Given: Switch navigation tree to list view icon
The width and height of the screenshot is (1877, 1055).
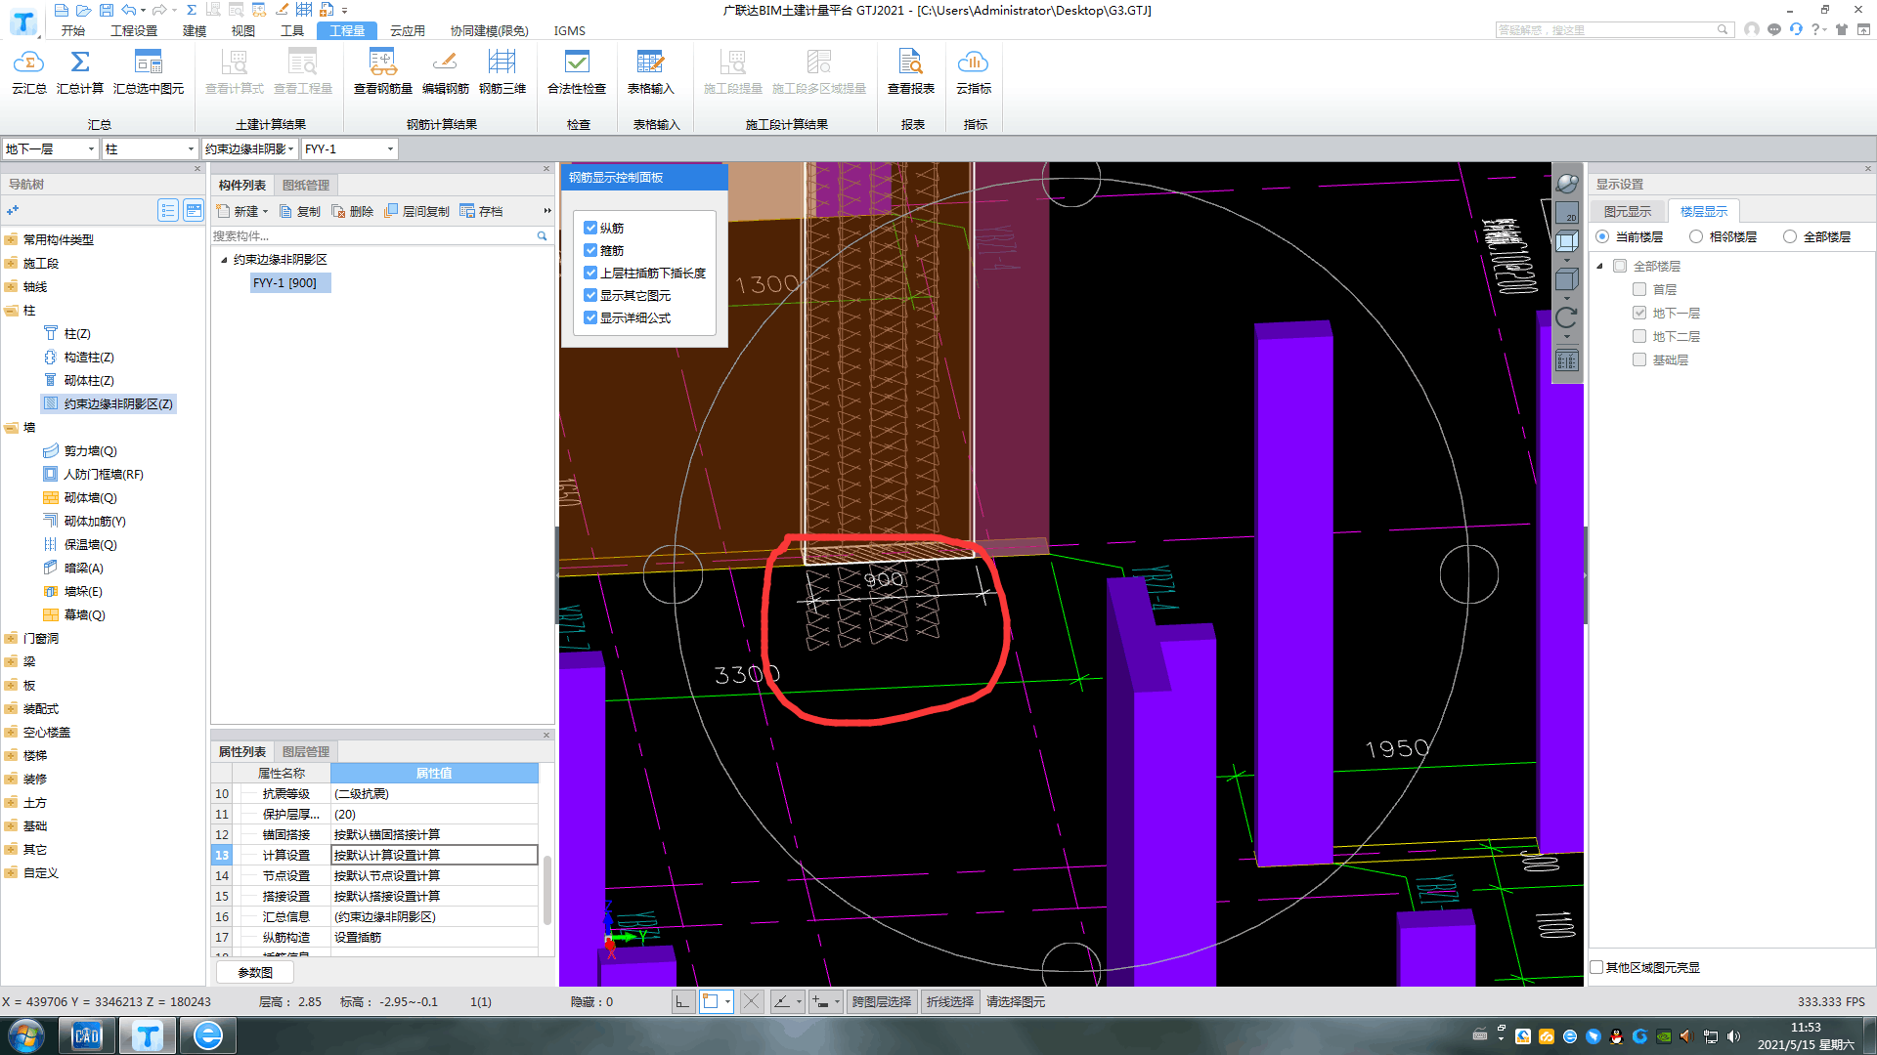Looking at the screenshot, I should tap(168, 210).
